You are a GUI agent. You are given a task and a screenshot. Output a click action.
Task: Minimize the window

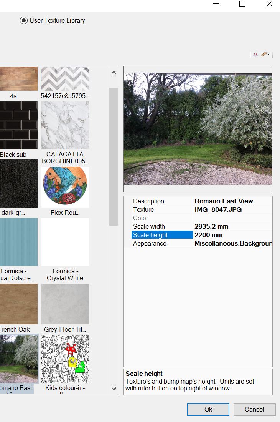(x=216, y=4)
